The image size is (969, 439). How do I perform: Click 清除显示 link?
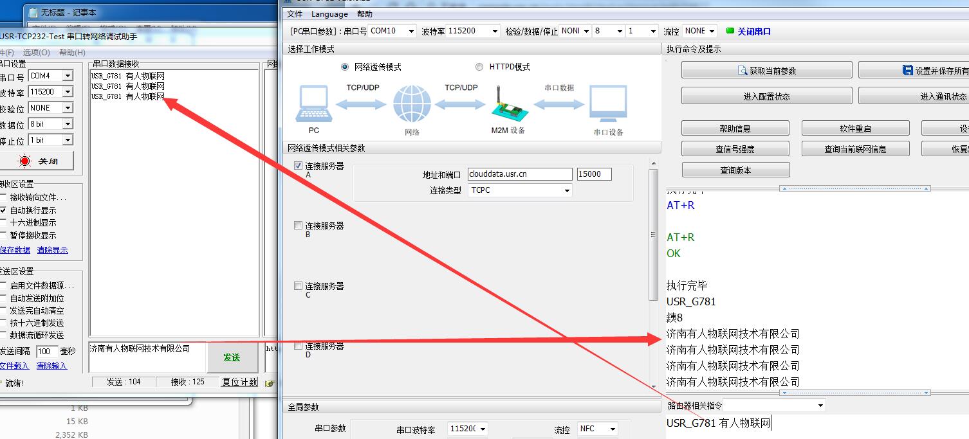(x=52, y=250)
